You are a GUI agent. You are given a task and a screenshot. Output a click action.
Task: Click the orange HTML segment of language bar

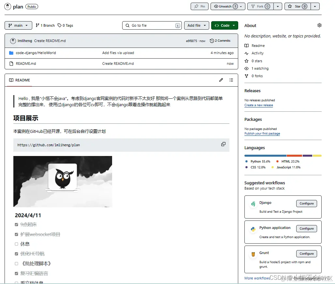coord(295,156)
